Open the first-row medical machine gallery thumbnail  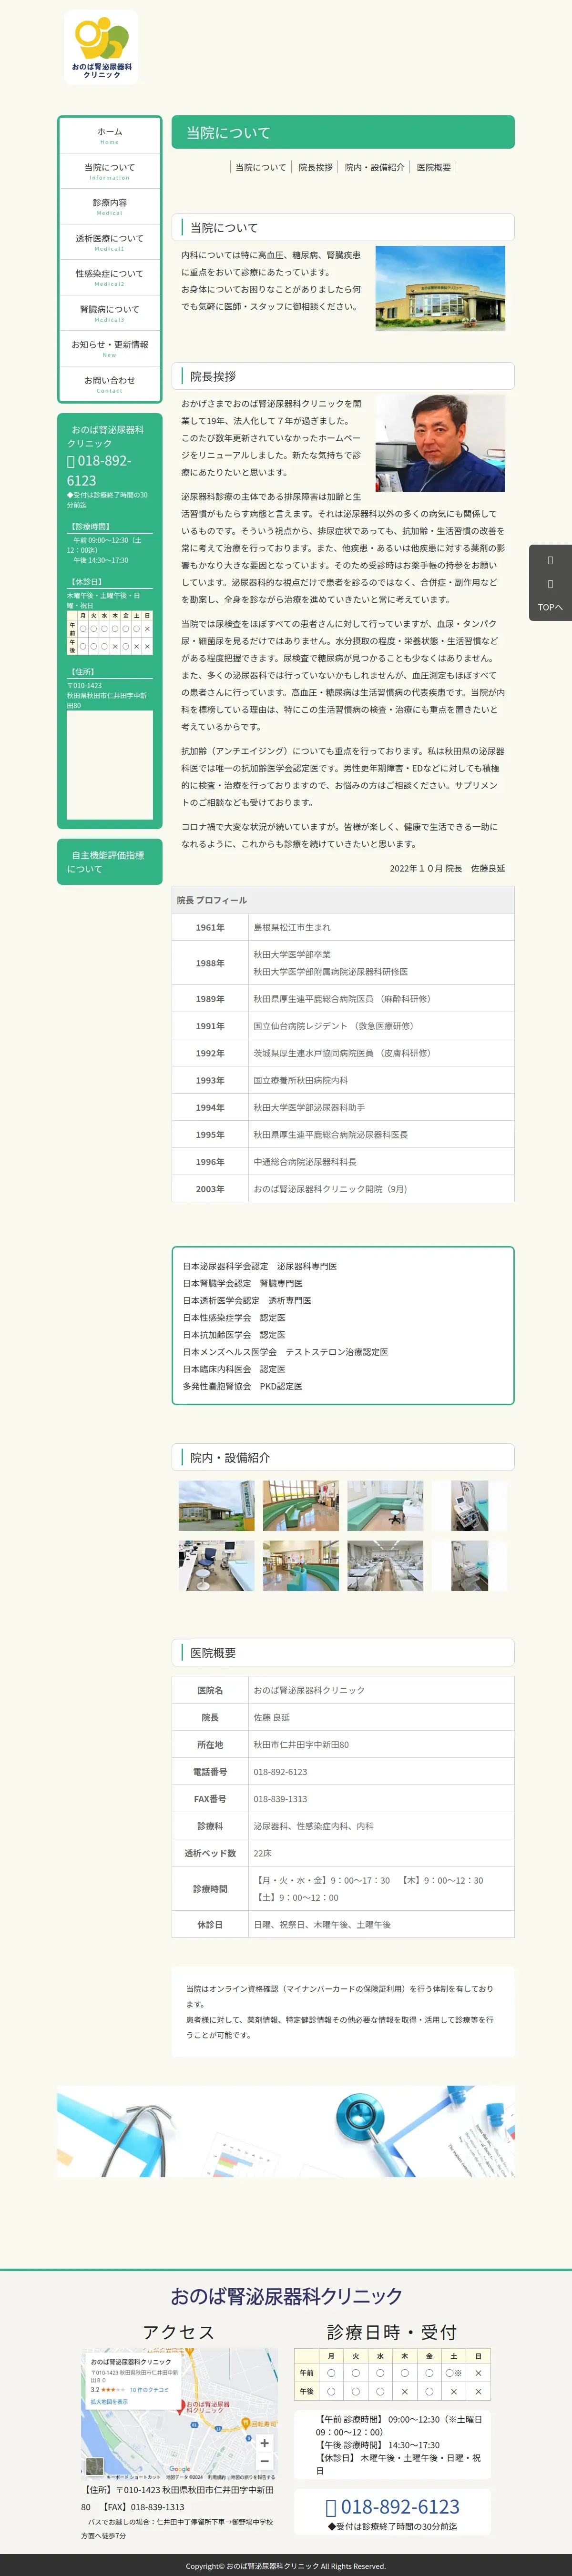(x=469, y=1506)
